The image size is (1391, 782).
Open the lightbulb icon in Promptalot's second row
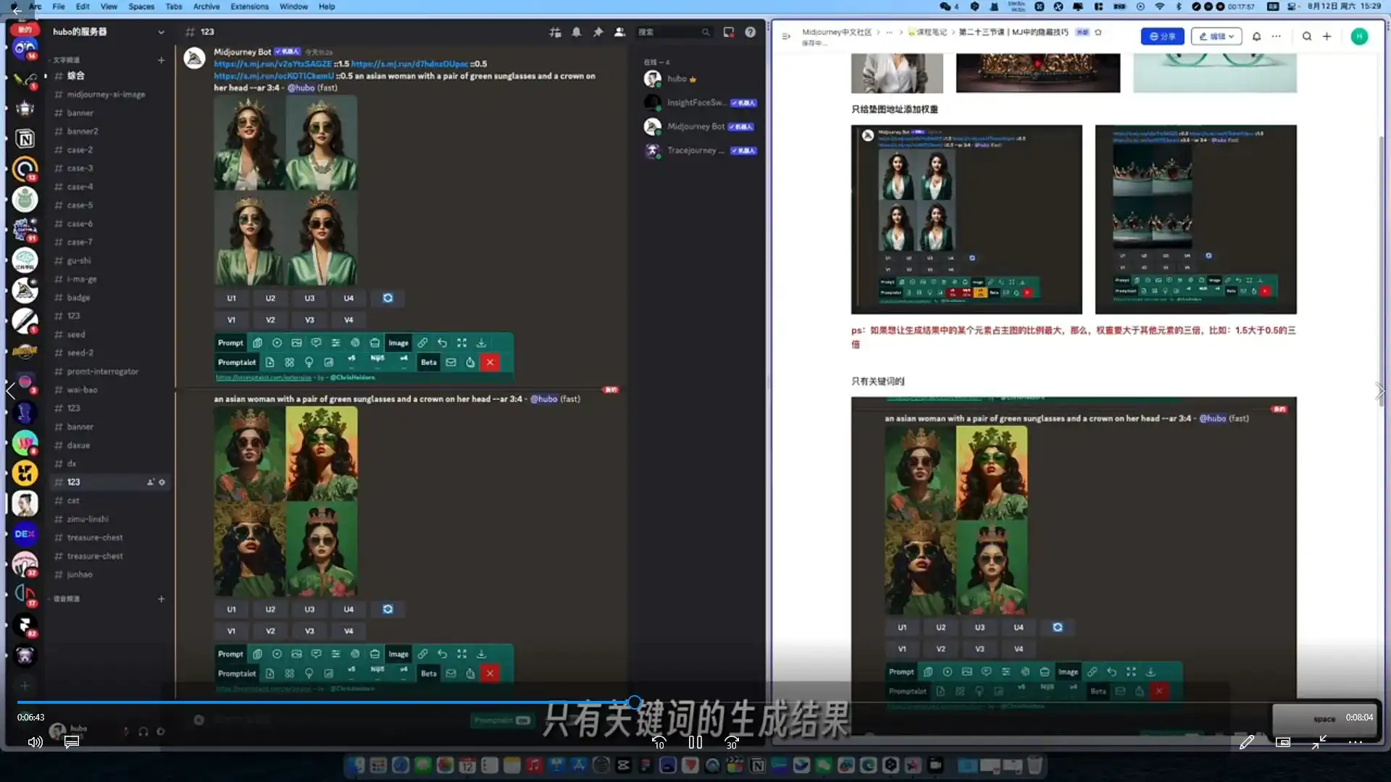coord(309,362)
